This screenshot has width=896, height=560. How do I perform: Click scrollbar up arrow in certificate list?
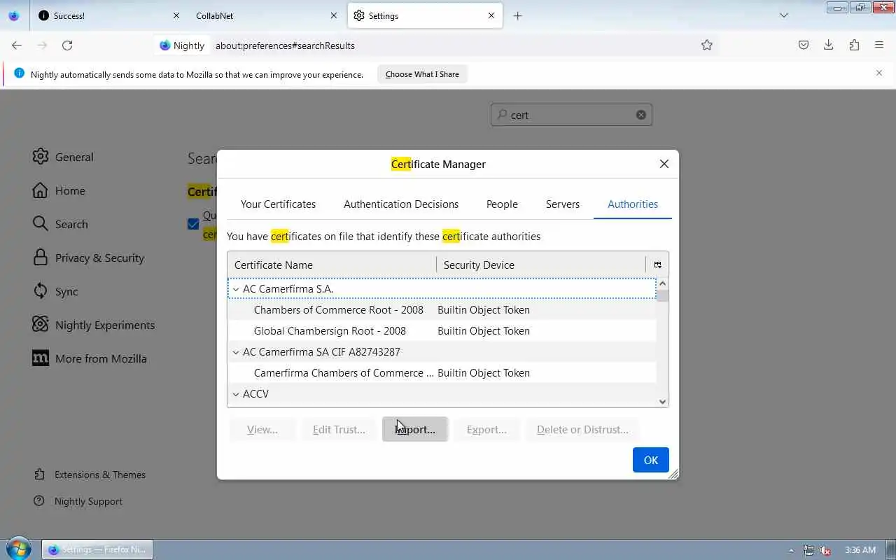662,283
